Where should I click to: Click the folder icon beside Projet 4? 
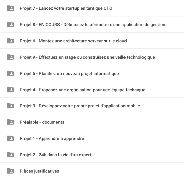click(x=10, y=90)
